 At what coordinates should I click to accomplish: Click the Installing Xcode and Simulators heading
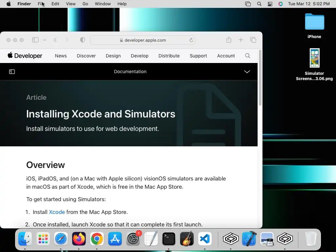point(101,114)
